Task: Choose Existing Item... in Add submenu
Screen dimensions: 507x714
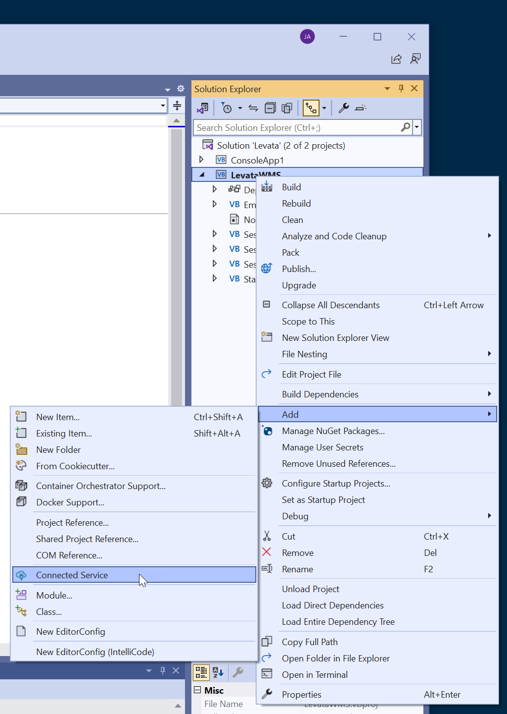Action: [134, 433]
